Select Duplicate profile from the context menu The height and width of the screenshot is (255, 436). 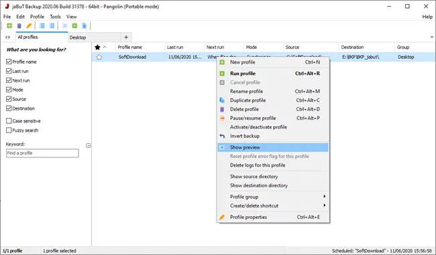[x=273, y=100]
